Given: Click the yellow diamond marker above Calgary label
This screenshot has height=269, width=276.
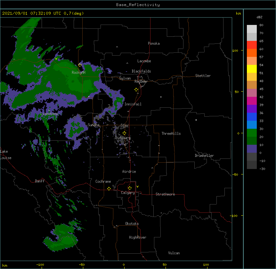Looking at the screenshot, I should click(130, 188).
